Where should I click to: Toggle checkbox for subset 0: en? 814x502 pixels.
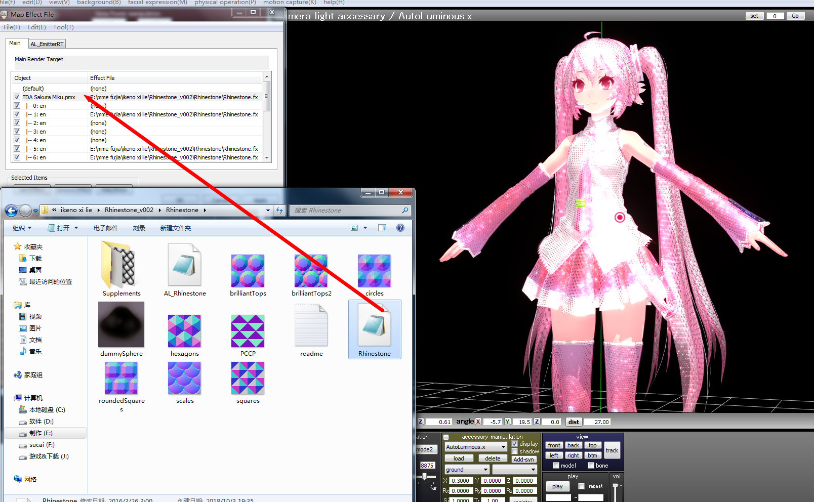pyautogui.click(x=17, y=106)
